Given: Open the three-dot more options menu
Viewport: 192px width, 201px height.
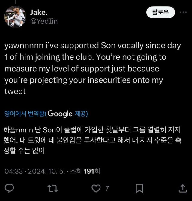Looking at the screenshot, I should click(x=183, y=12).
